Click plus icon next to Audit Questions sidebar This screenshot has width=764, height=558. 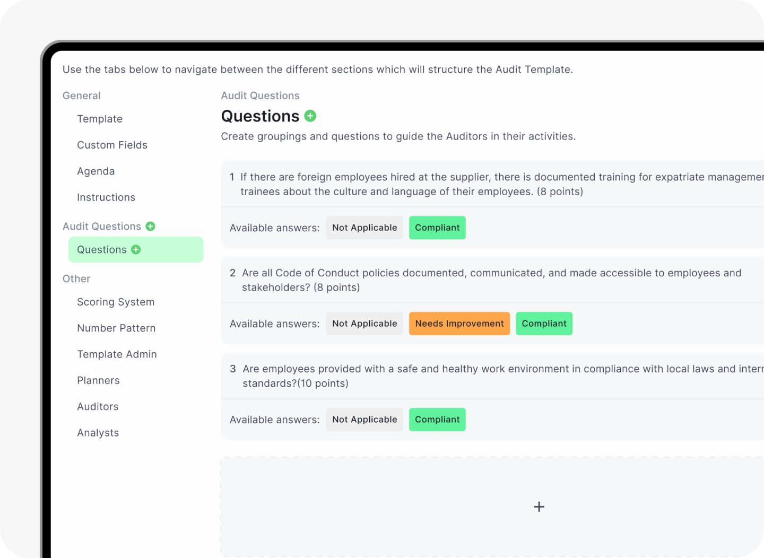(x=151, y=226)
